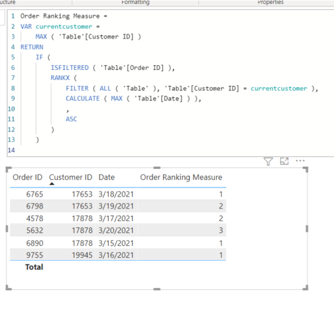Click the RANKX function in the formula

pyautogui.click(x=60, y=78)
